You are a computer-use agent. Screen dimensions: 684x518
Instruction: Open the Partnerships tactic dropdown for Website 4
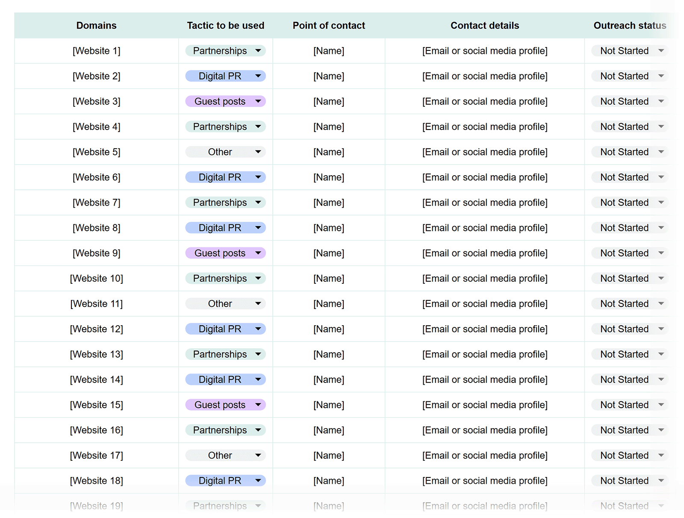[225, 127]
